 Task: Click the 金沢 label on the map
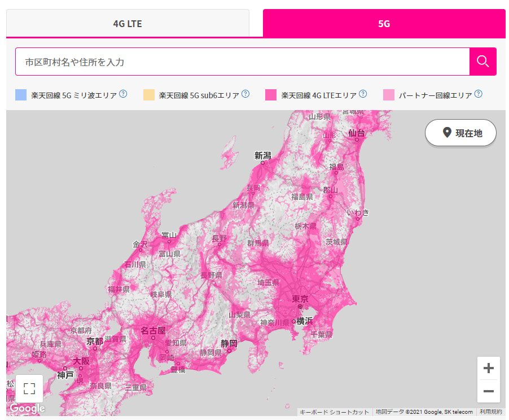coord(141,244)
